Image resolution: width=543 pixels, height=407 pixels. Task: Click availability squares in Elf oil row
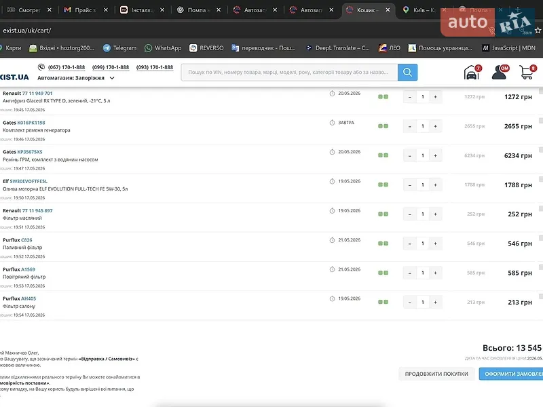click(383, 185)
